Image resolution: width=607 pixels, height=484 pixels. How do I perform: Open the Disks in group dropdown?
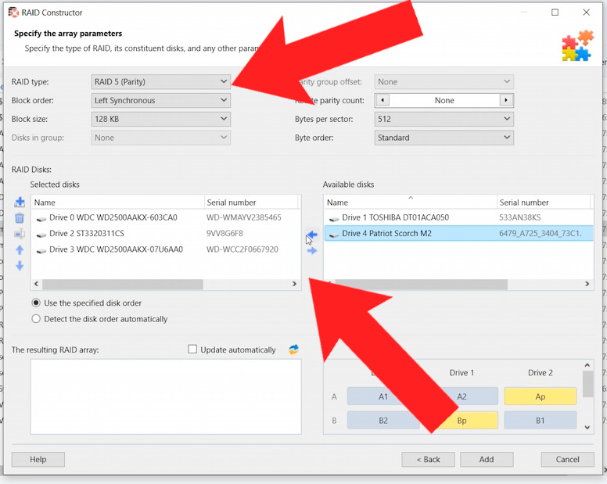[x=160, y=138]
